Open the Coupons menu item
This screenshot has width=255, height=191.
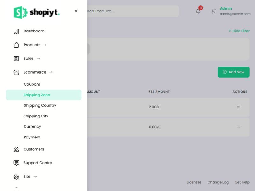pyautogui.click(x=32, y=84)
